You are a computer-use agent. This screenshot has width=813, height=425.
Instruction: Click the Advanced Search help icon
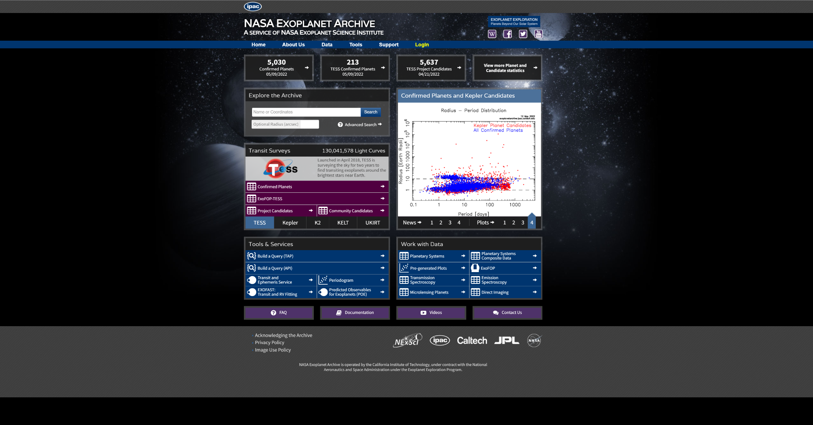coord(340,125)
